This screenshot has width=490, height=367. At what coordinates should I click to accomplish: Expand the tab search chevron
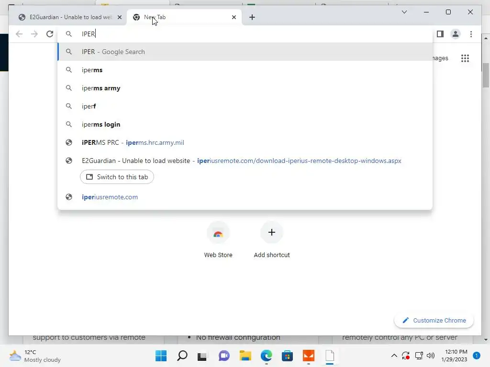(404, 12)
